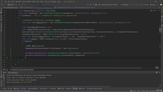Open the Terminal tool window

61,89
